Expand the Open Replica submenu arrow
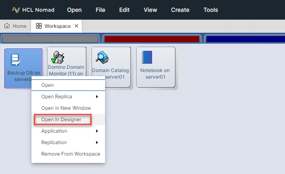 (97, 97)
